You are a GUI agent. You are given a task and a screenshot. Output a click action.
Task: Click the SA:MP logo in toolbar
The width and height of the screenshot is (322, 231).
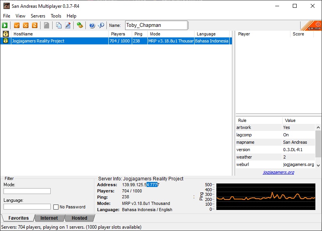tap(311, 26)
